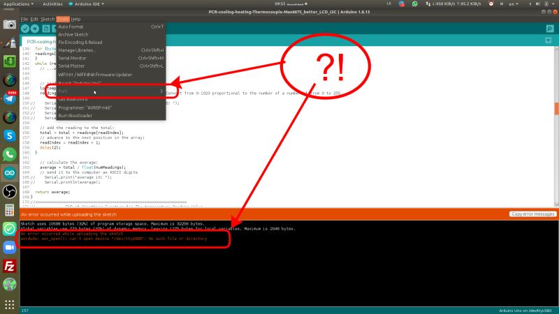Open the Edit menu
Screen dimensions: 559x314
pyautogui.click(x=34, y=20)
